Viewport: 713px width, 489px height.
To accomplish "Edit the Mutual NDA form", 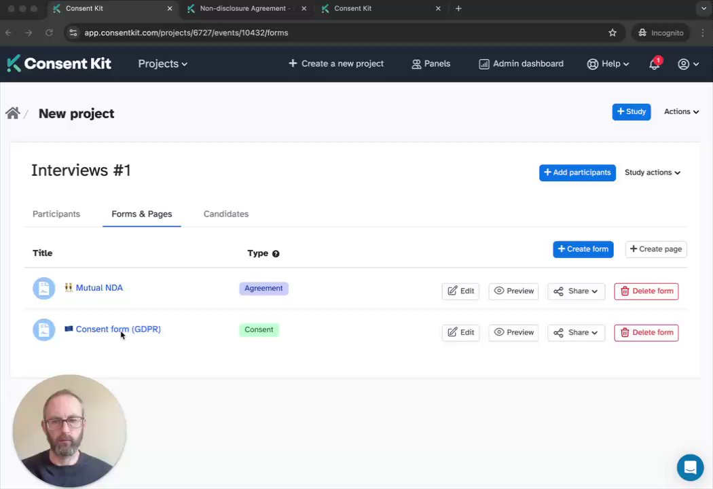I will [460, 291].
